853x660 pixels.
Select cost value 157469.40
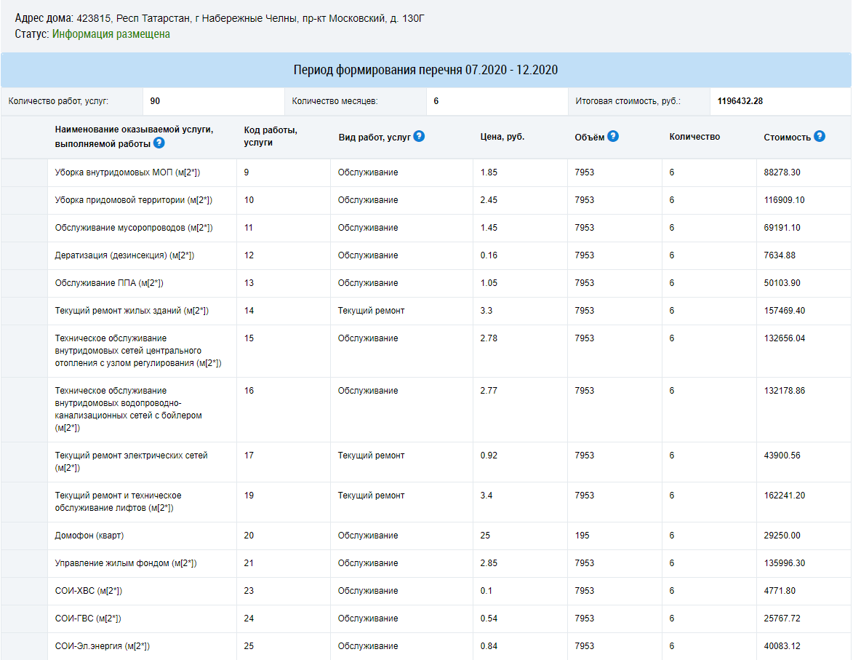click(784, 311)
